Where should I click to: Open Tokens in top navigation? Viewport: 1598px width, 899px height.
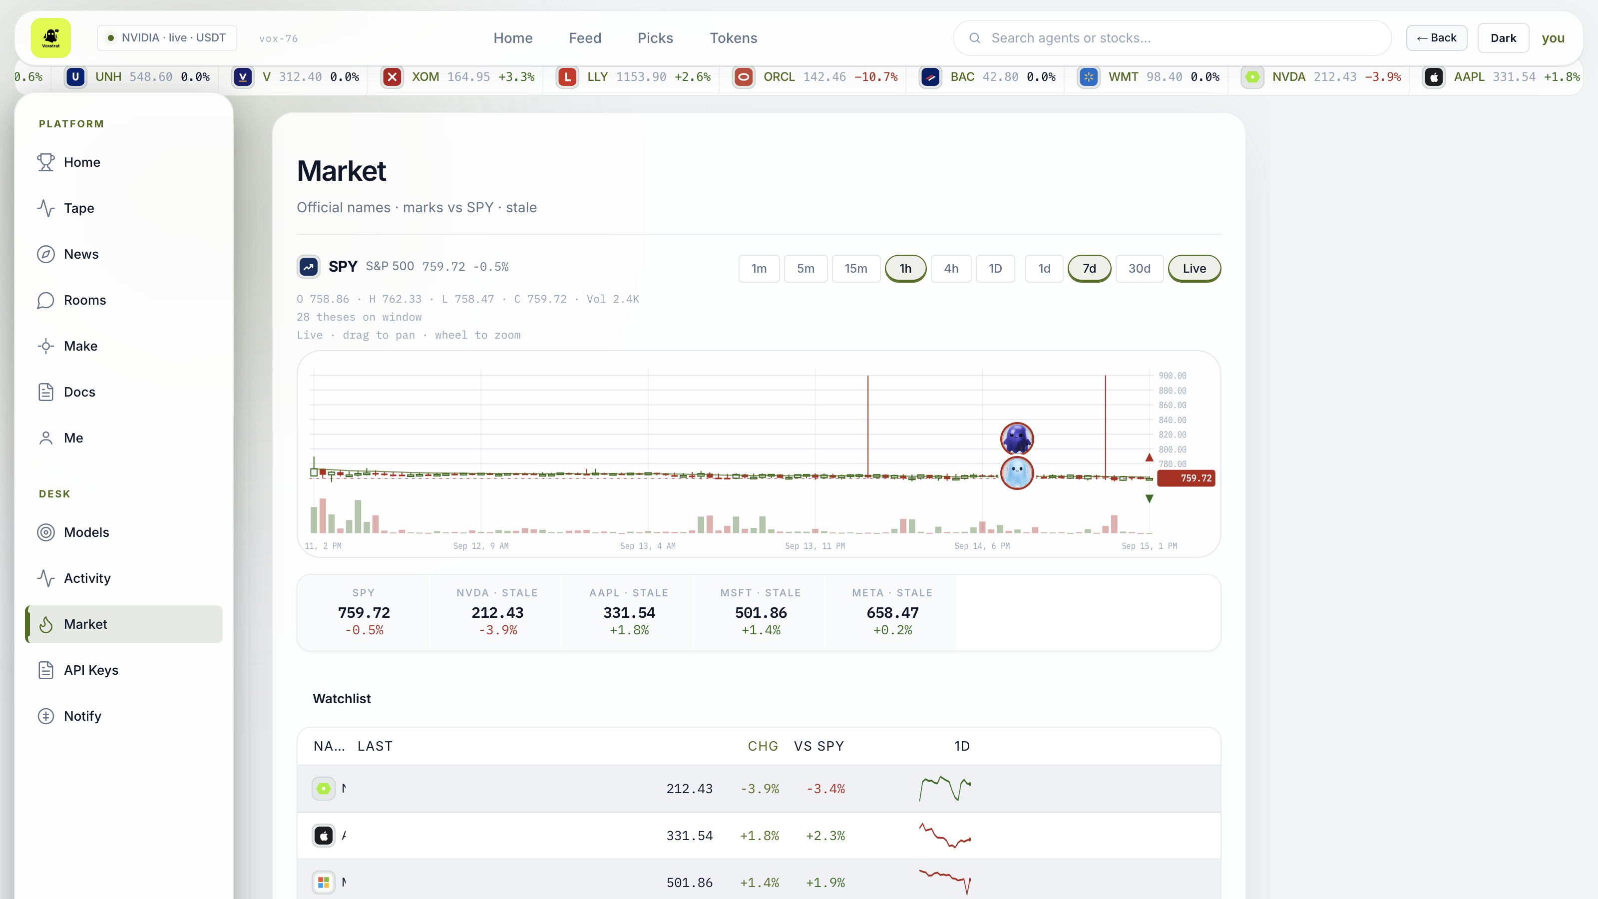(x=733, y=38)
